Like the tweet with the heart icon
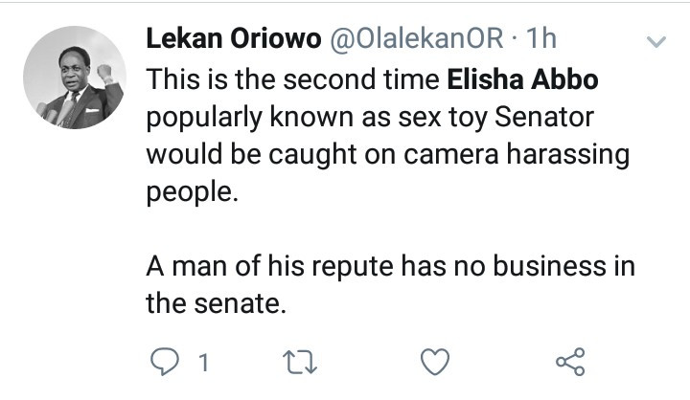 436,363
